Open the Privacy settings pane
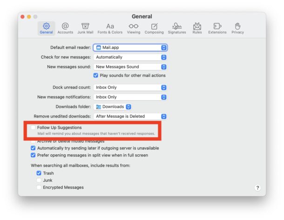This screenshot has width=284, height=220. (237, 28)
